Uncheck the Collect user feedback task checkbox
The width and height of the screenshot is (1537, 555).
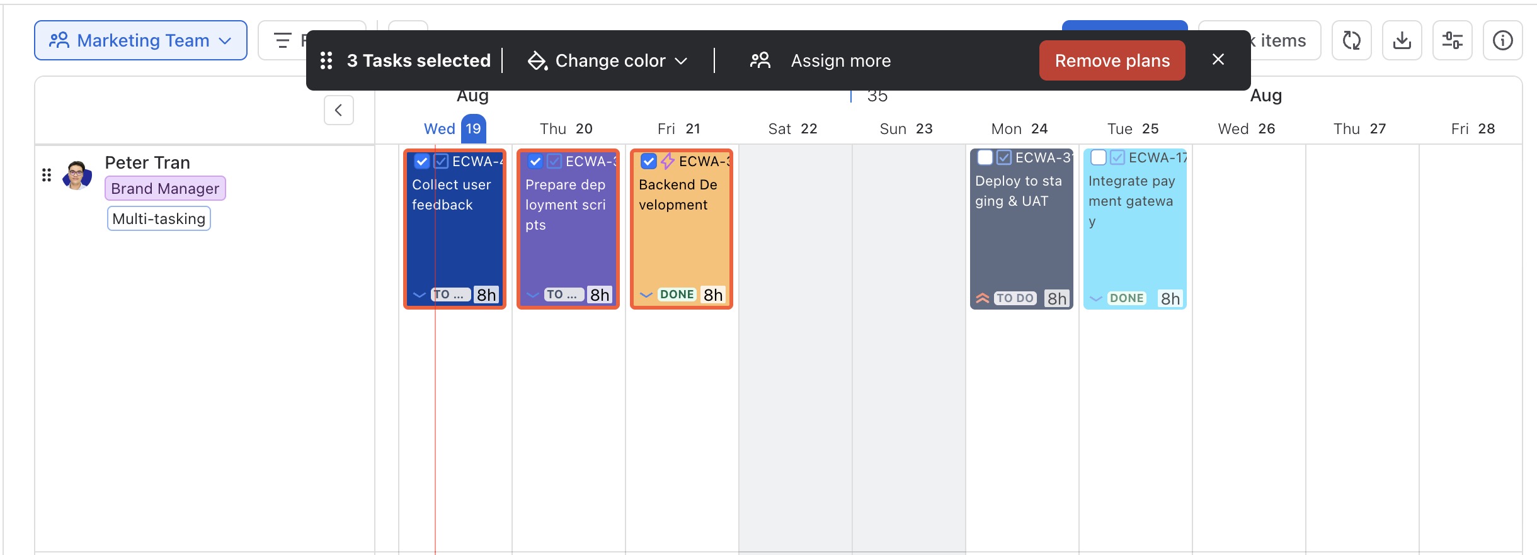[421, 162]
